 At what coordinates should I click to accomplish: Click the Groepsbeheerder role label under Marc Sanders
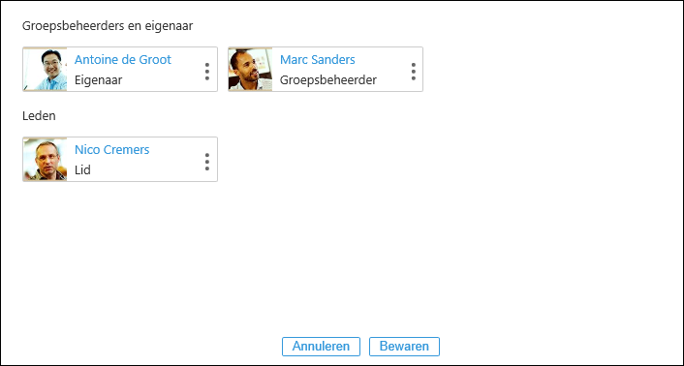click(x=328, y=80)
